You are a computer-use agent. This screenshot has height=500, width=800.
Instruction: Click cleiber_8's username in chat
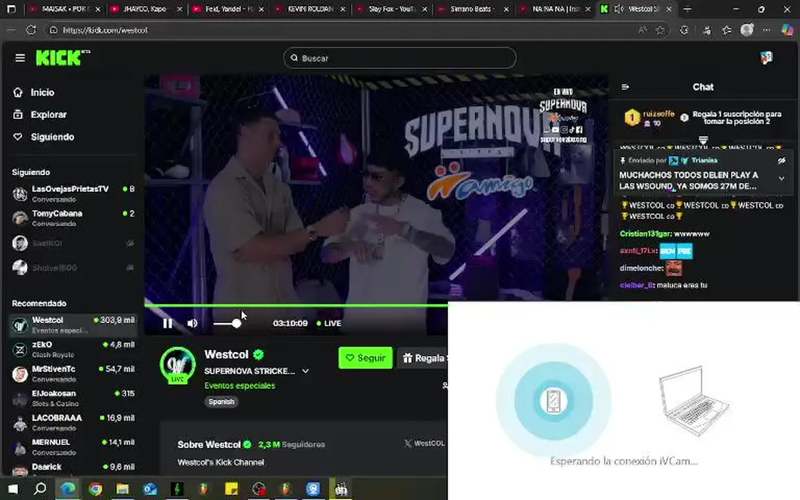(636, 285)
